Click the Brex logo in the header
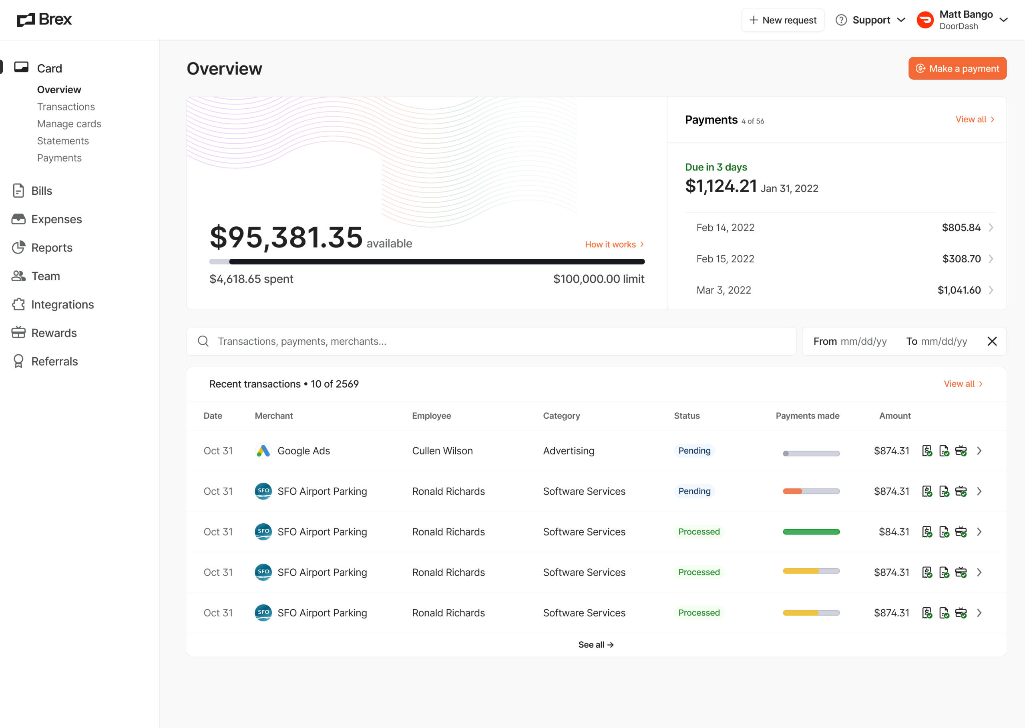Screen dimensions: 1025x728 pos(44,20)
